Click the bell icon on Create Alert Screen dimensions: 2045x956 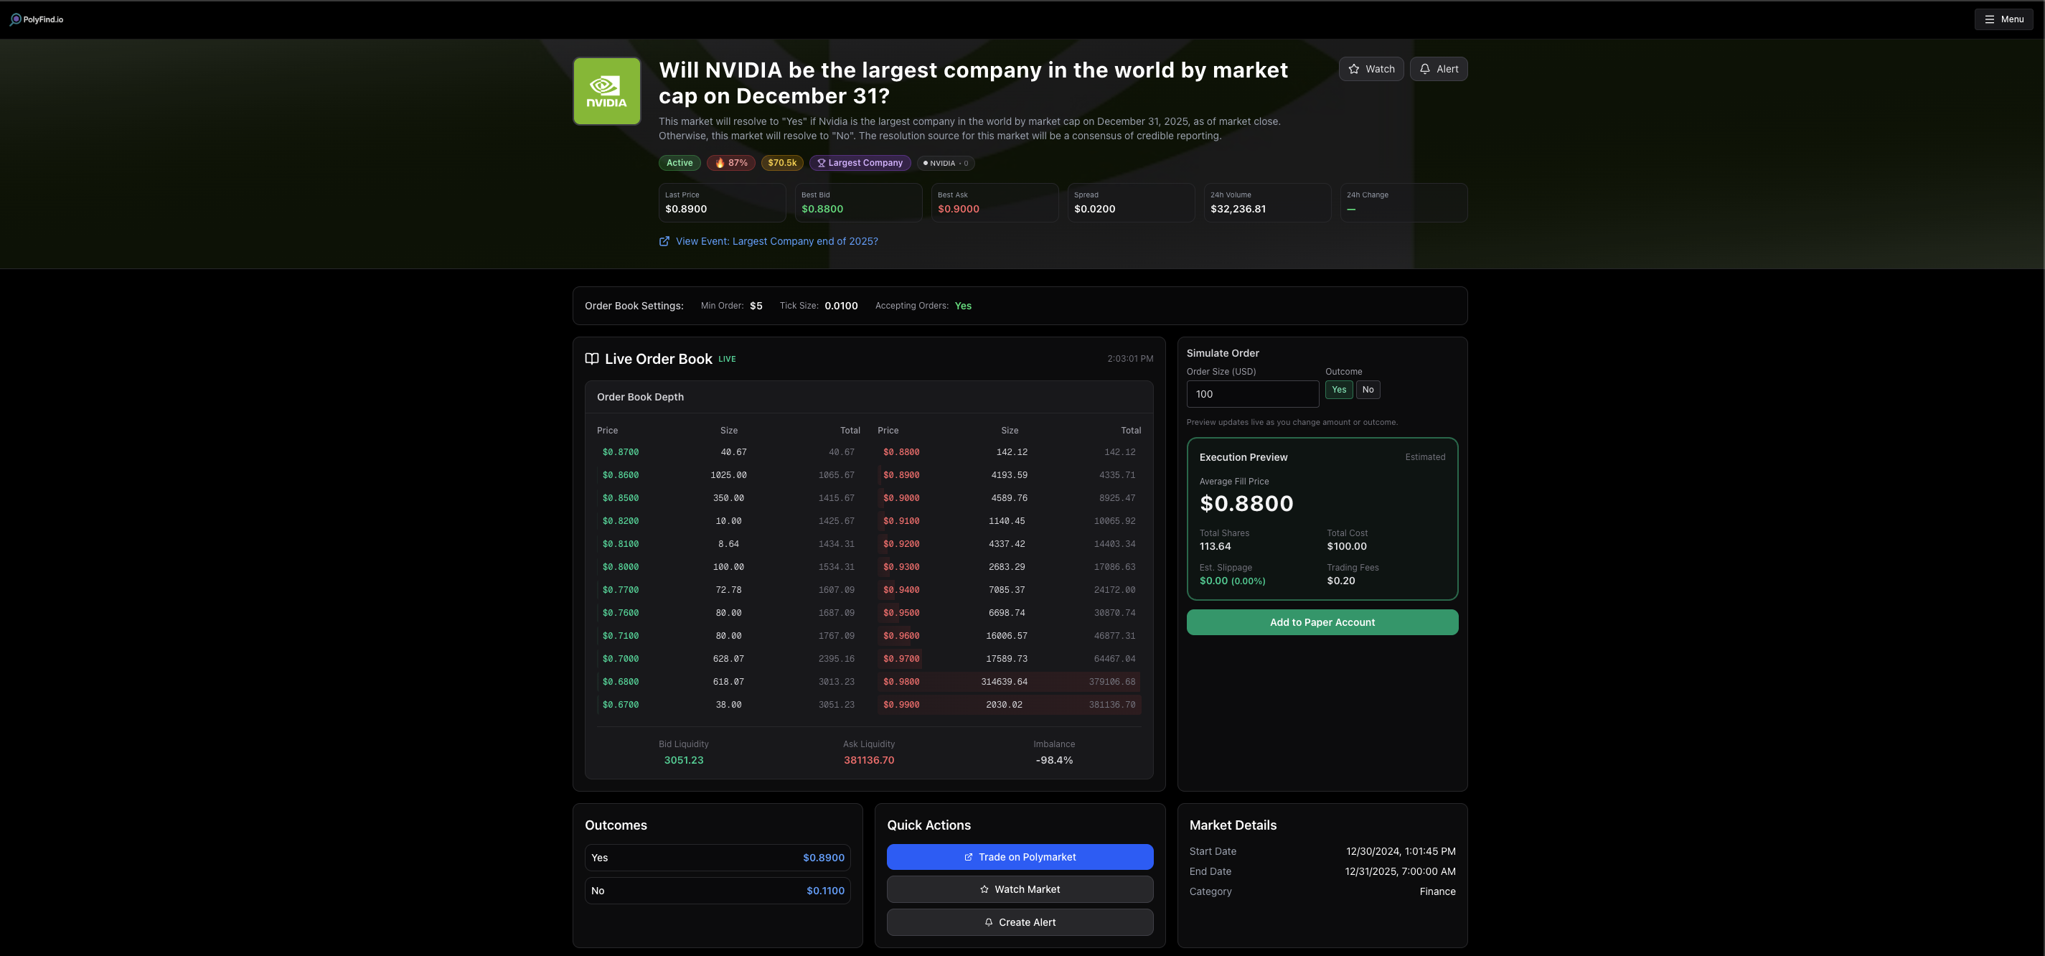[988, 922]
